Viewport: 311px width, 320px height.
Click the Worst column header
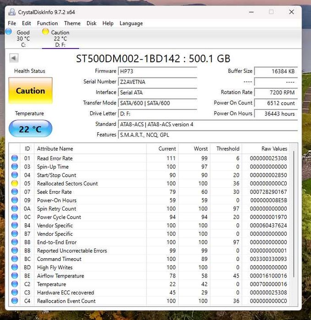coord(194,149)
